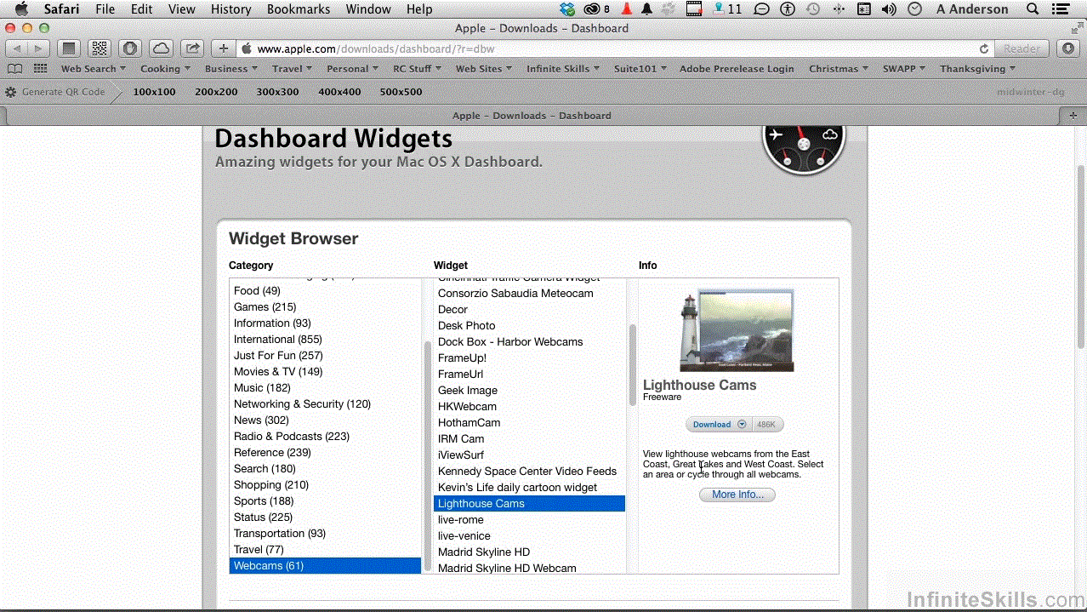
Task: Click the Generate QR Code gear icon
Action: point(10,92)
